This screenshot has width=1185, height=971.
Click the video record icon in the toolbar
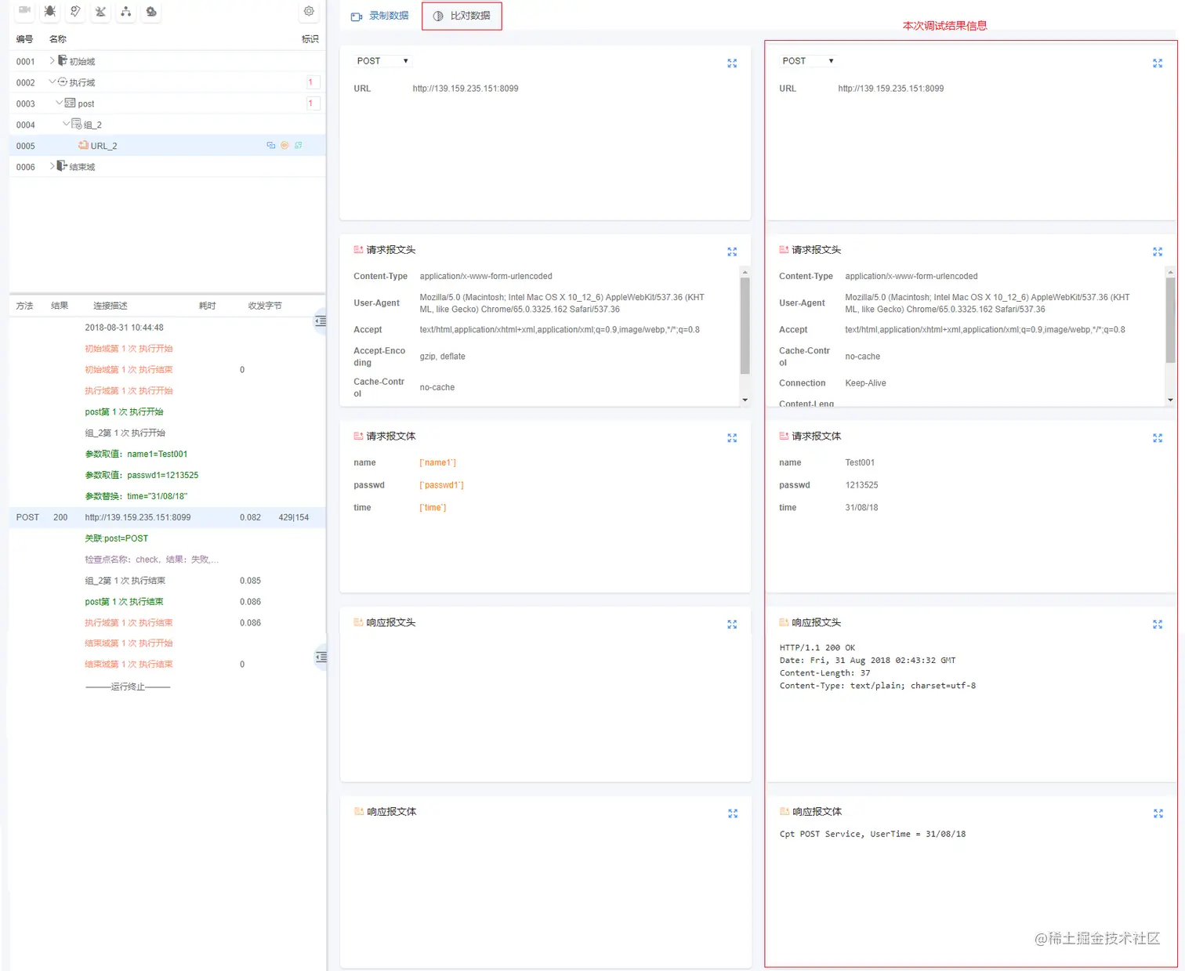[24, 11]
